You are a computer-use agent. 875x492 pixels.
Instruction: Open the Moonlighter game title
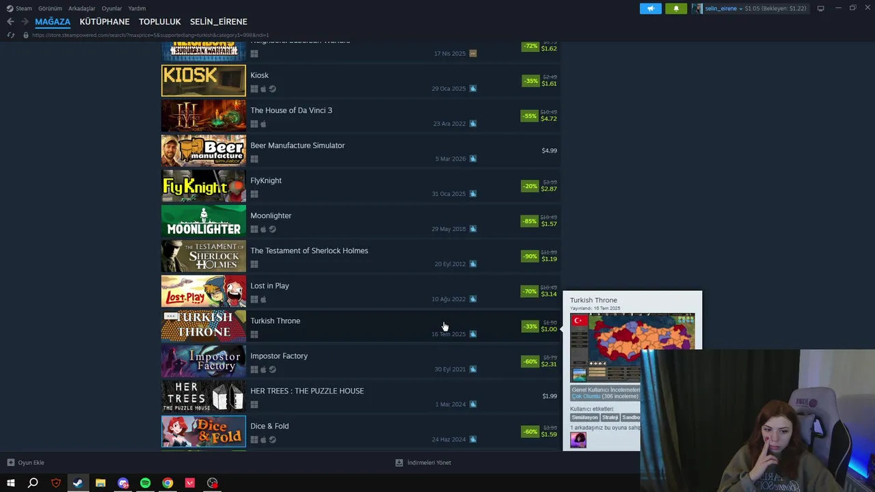(x=271, y=215)
